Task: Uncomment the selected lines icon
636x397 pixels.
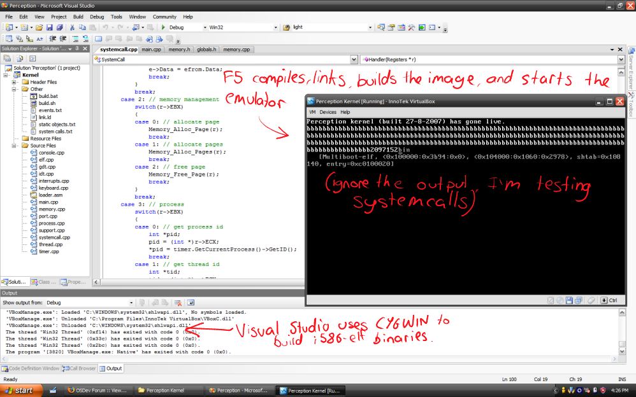Action: coord(85,39)
